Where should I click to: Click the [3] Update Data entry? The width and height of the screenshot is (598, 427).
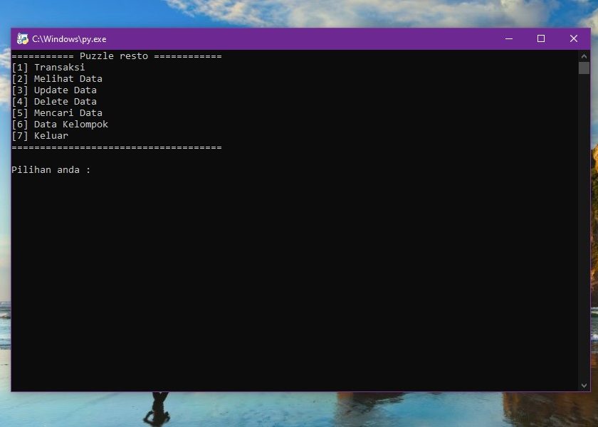tap(54, 90)
